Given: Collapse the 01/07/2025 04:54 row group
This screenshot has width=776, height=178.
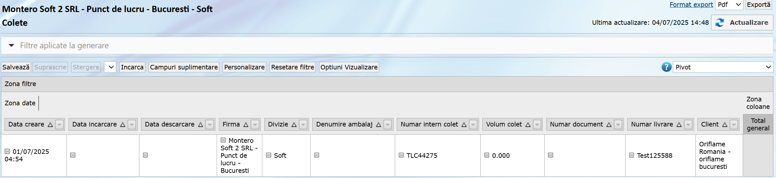Looking at the screenshot, I should pos(7,151).
